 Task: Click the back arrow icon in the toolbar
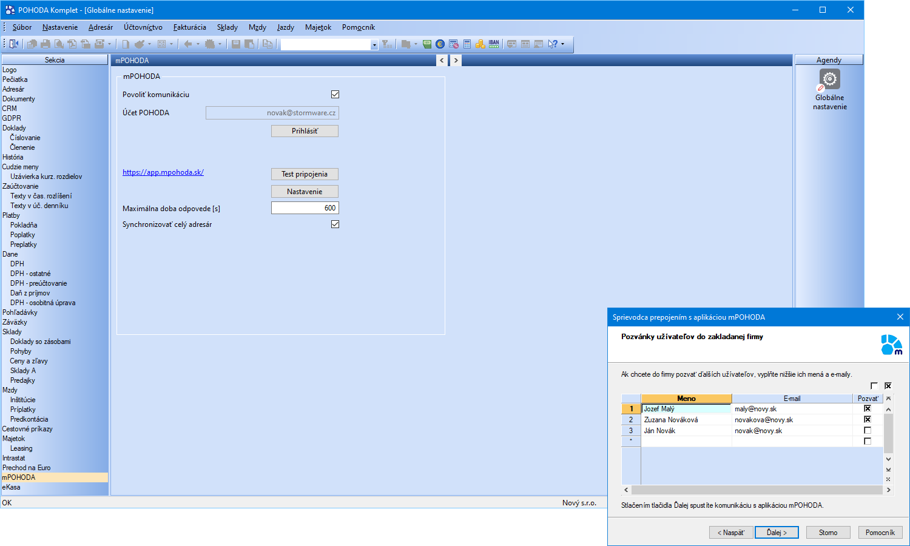pos(188,44)
